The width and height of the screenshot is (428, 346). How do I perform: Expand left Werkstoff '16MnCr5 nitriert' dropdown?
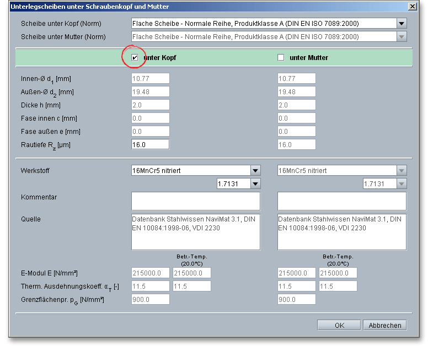(x=255, y=171)
